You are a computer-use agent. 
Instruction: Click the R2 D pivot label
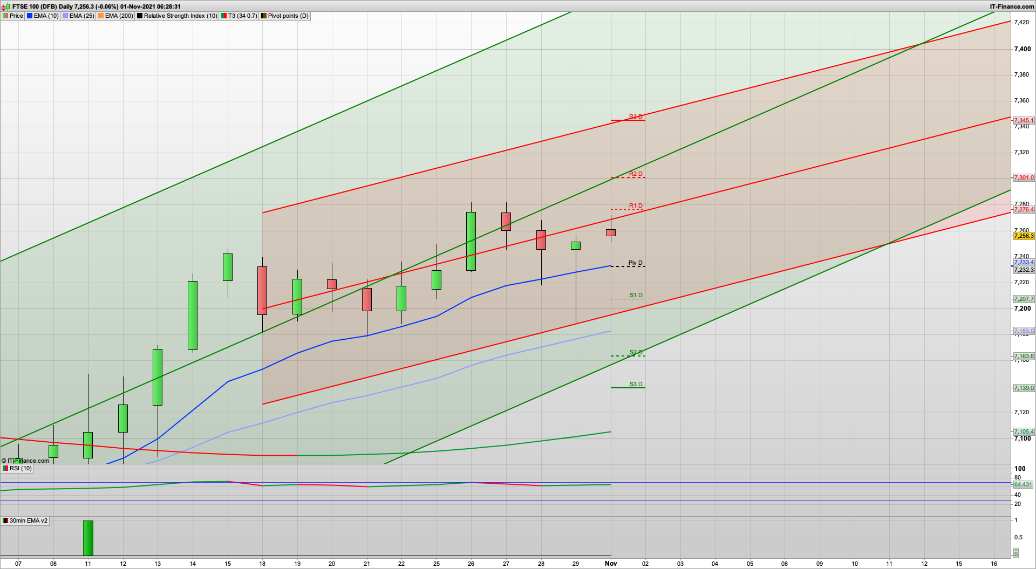[x=636, y=174]
